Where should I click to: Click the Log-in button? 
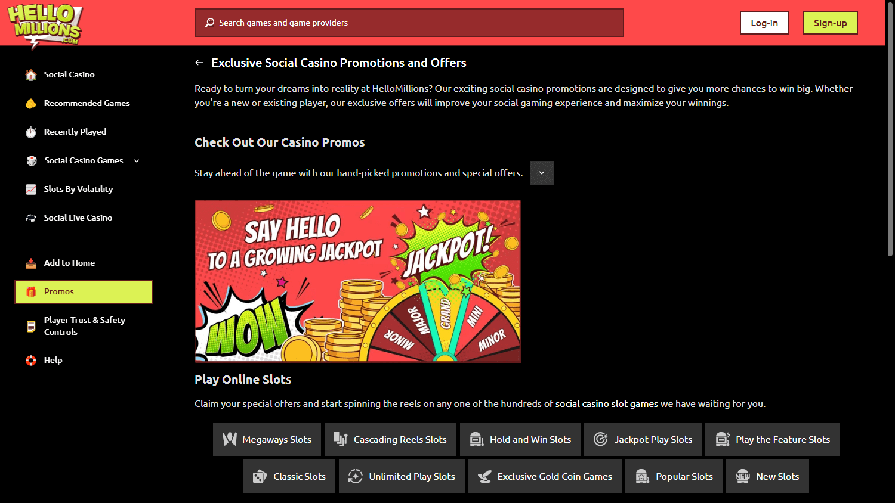(764, 23)
